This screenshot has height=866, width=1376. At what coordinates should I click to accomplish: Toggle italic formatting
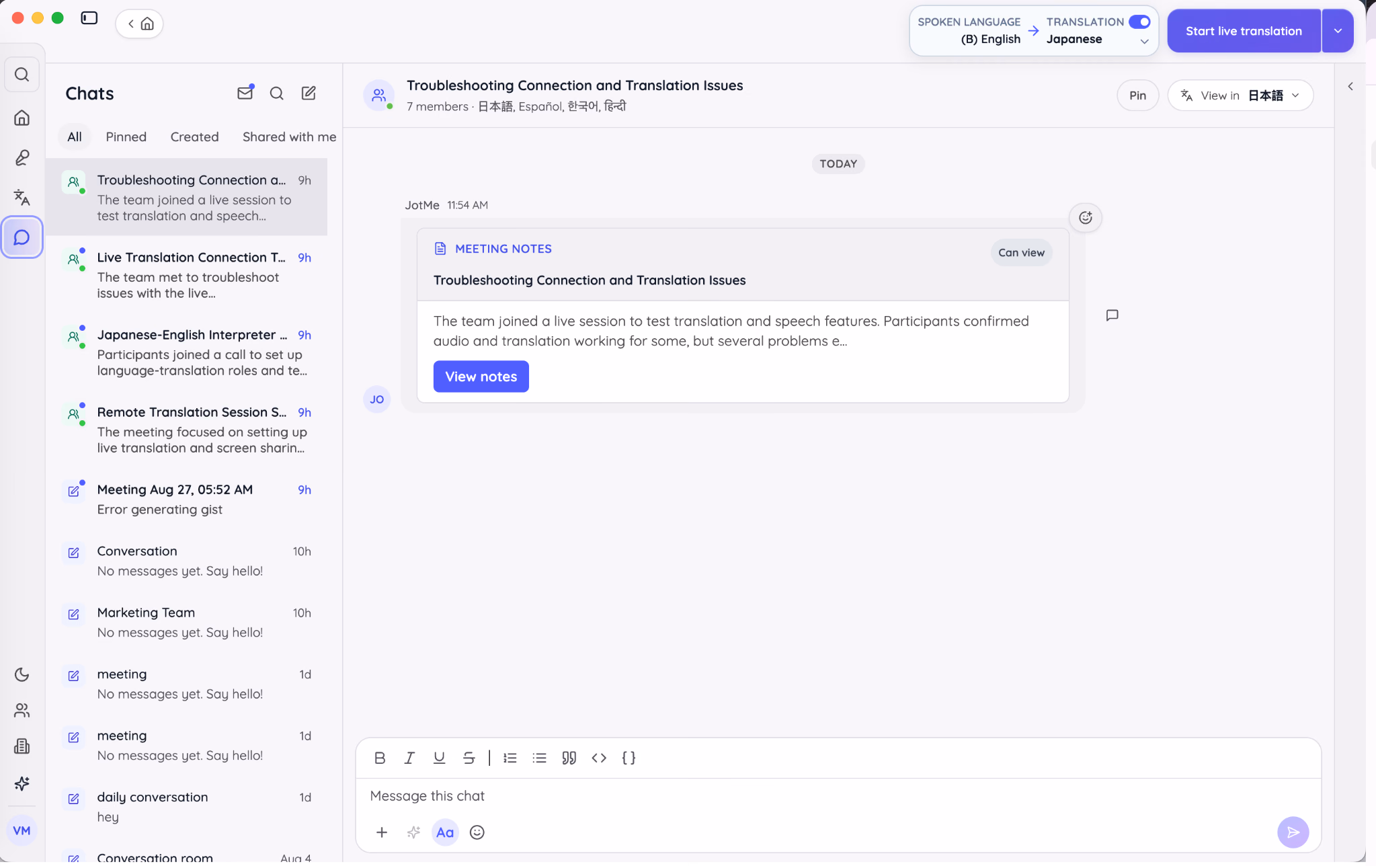(x=409, y=758)
